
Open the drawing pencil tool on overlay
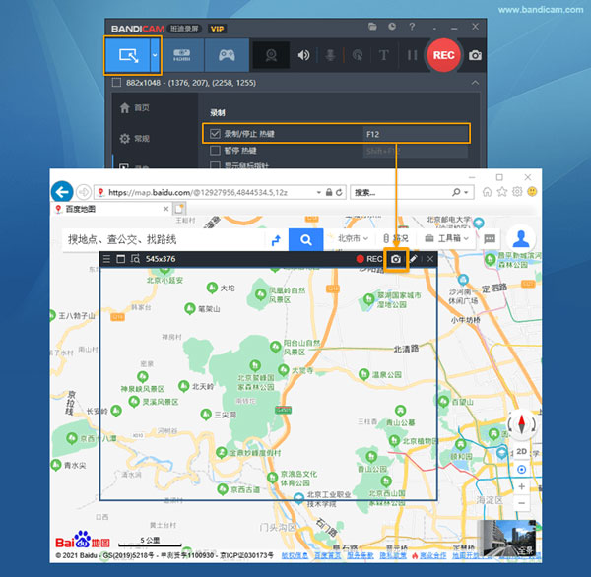click(x=414, y=259)
